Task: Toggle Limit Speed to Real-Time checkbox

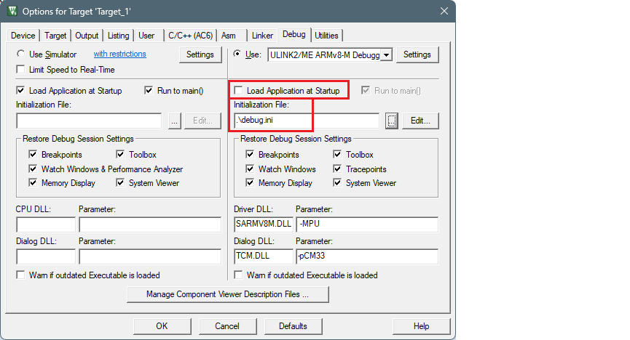Action: (21, 70)
